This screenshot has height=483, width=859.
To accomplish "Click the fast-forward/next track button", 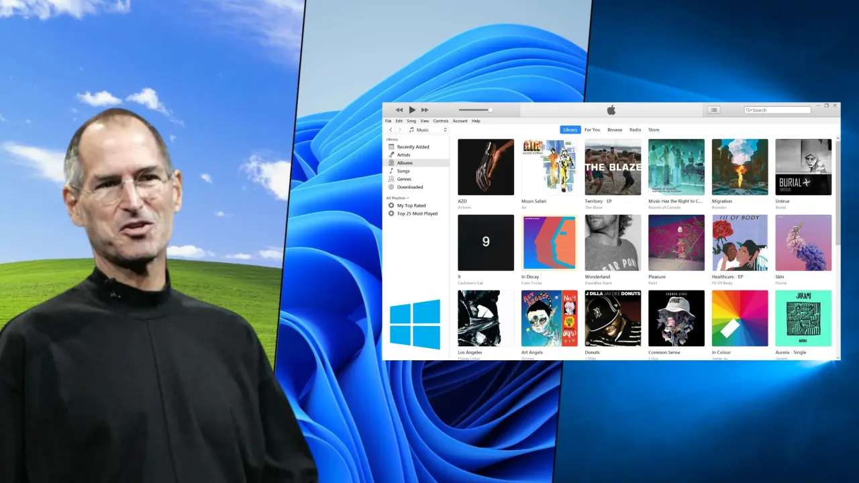I will [x=425, y=110].
